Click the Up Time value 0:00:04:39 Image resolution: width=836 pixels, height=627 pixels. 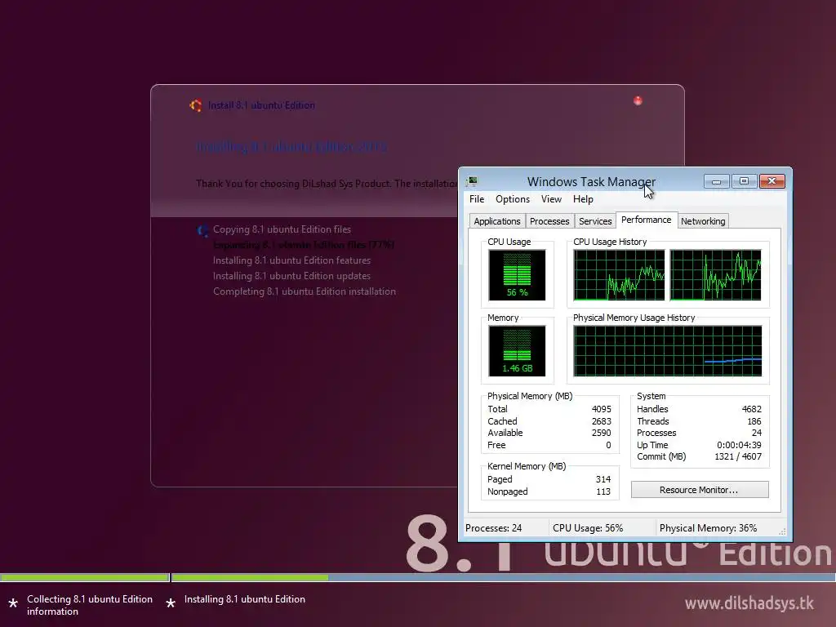tap(739, 445)
